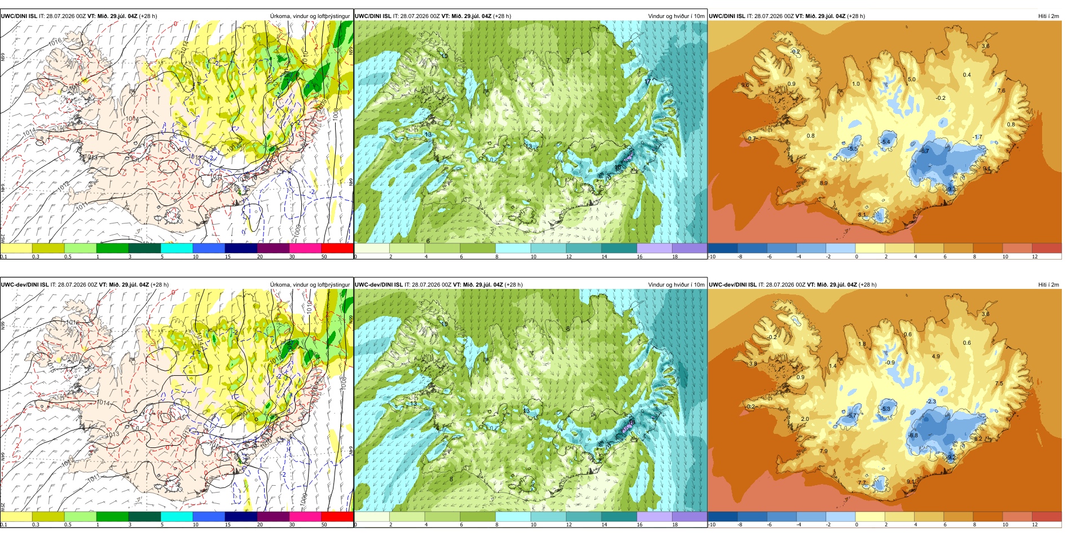The image size is (1072, 536).
Task: Click 'Úrkoma, vindur og loftþrýstingur' title on UWC panel
Action: coord(310,16)
